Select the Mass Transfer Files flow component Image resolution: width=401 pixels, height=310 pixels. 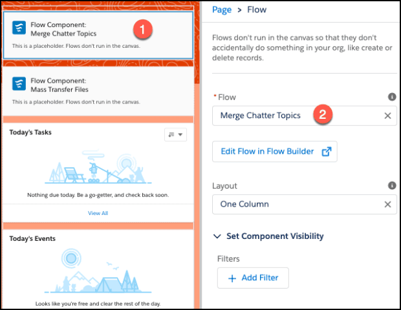tap(98, 91)
